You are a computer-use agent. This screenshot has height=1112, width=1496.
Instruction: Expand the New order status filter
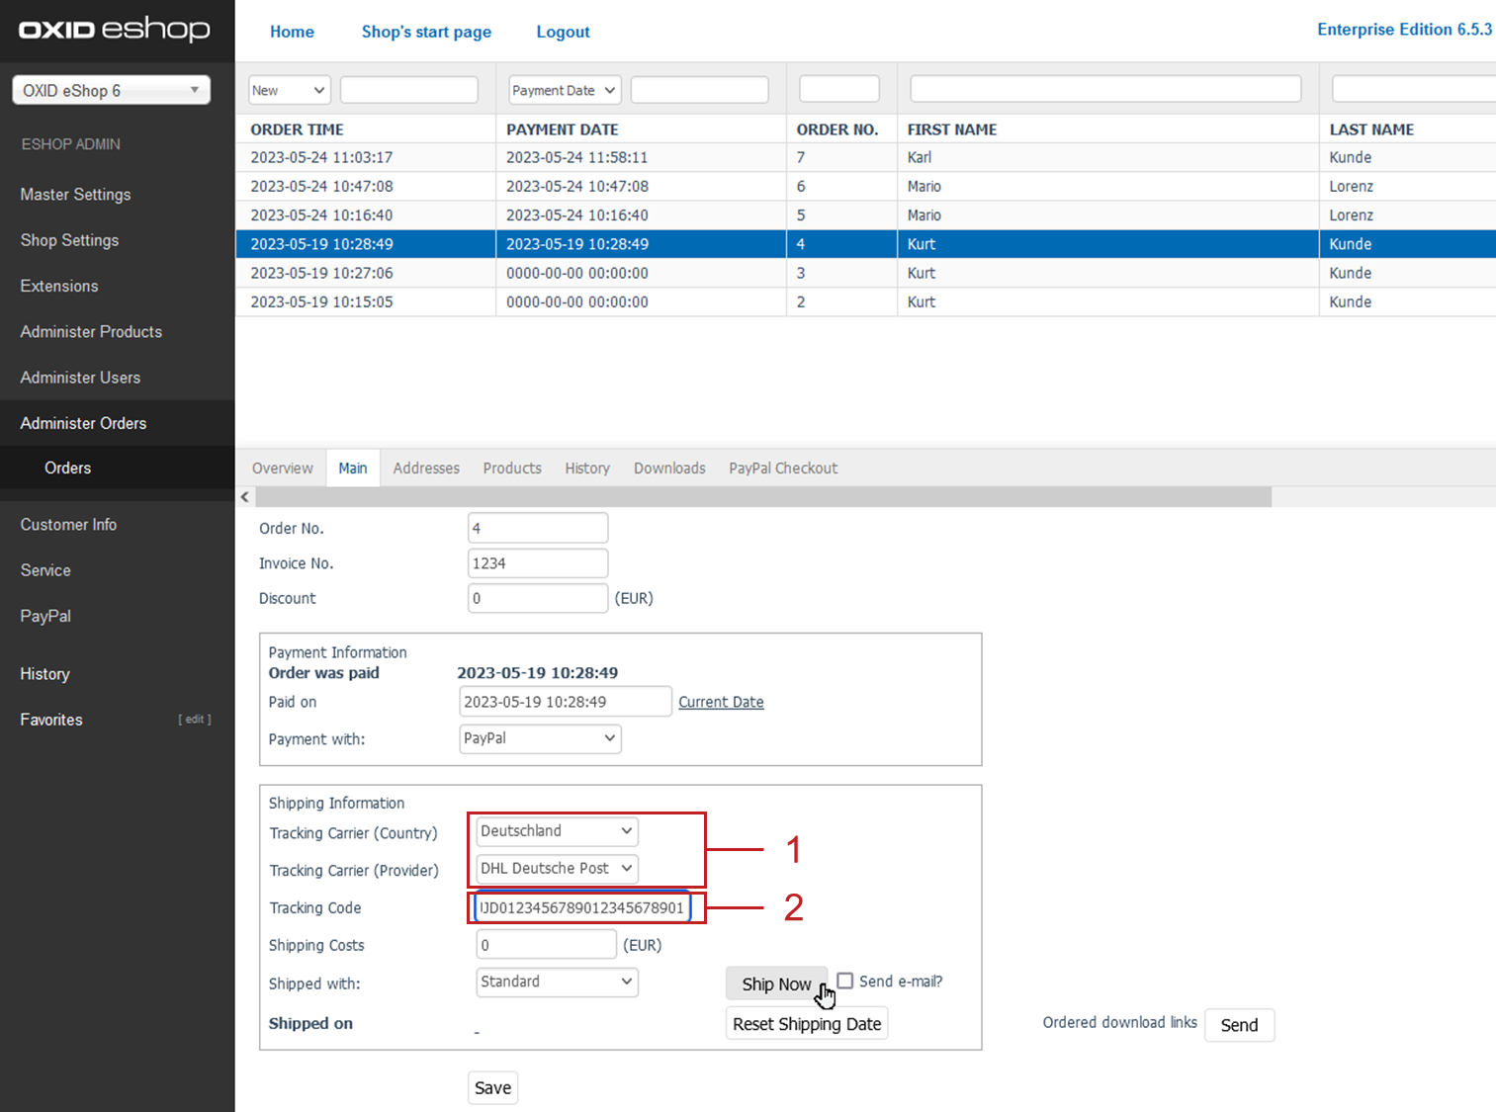tap(289, 90)
